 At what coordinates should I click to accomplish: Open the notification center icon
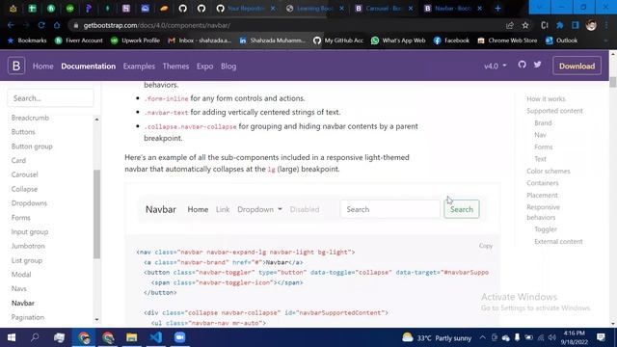coord(601,337)
